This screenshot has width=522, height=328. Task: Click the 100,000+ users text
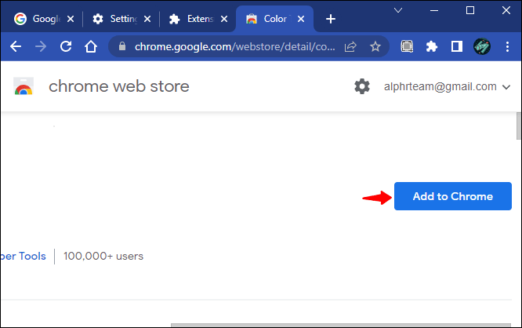click(x=103, y=256)
